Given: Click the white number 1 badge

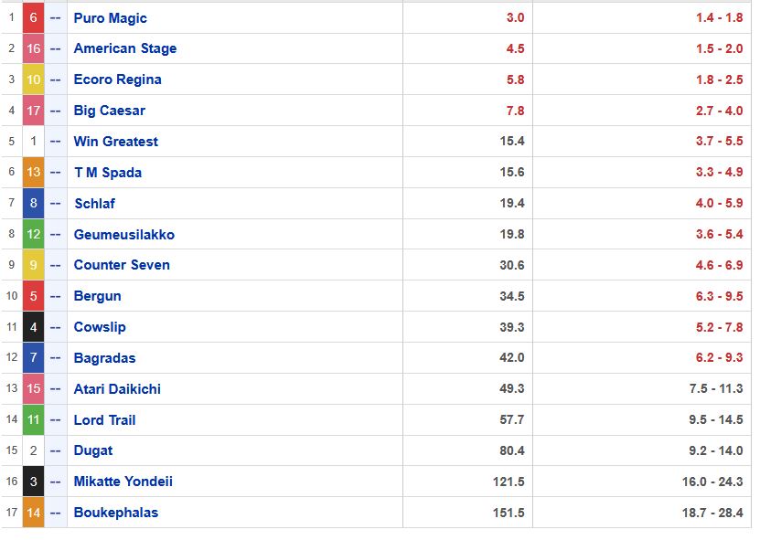Looking at the screenshot, I should (34, 142).
